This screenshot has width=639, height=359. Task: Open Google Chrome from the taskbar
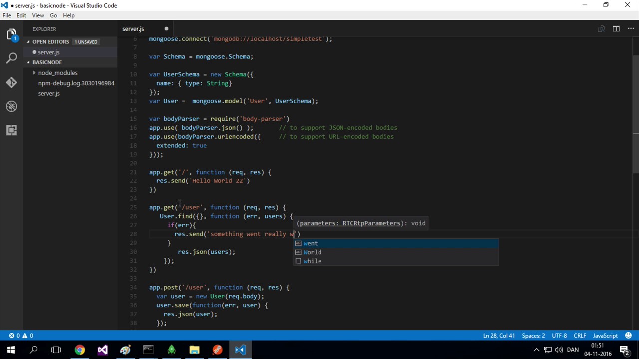(x=80, y=350)
